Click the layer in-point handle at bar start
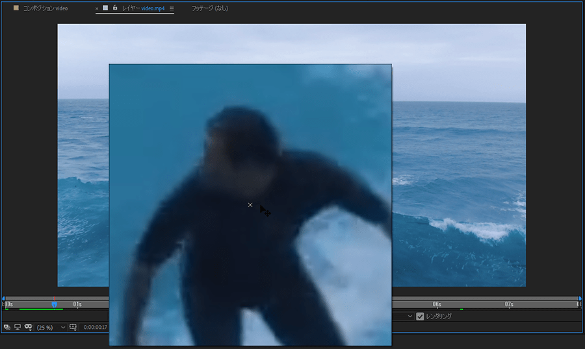 (3, 298)
